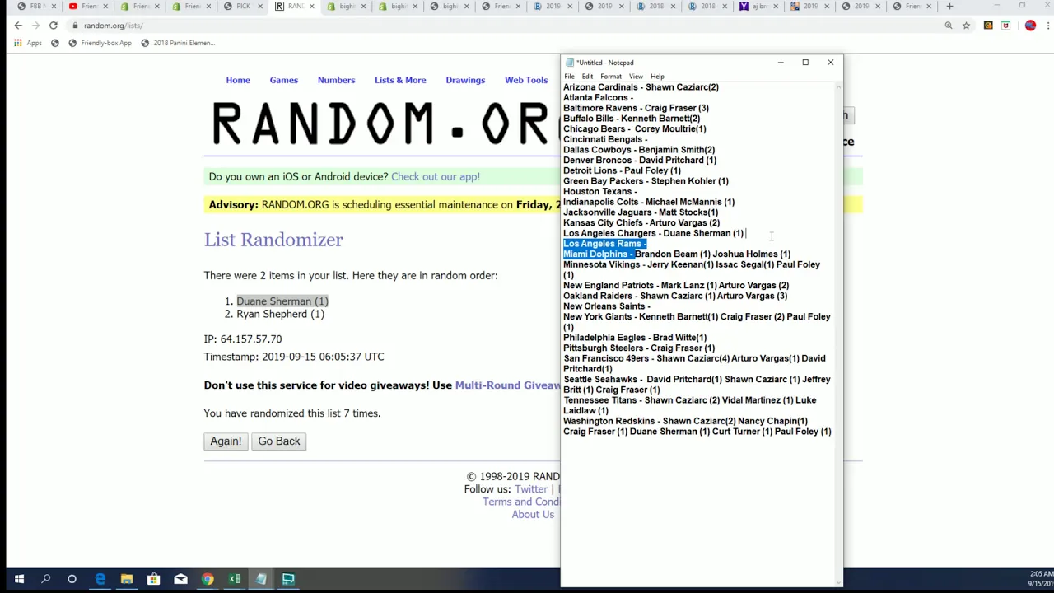Viewport: 1054px width, 593px height.
Task: Open the browser zoom magnifier icon
Action: [949, 26]
